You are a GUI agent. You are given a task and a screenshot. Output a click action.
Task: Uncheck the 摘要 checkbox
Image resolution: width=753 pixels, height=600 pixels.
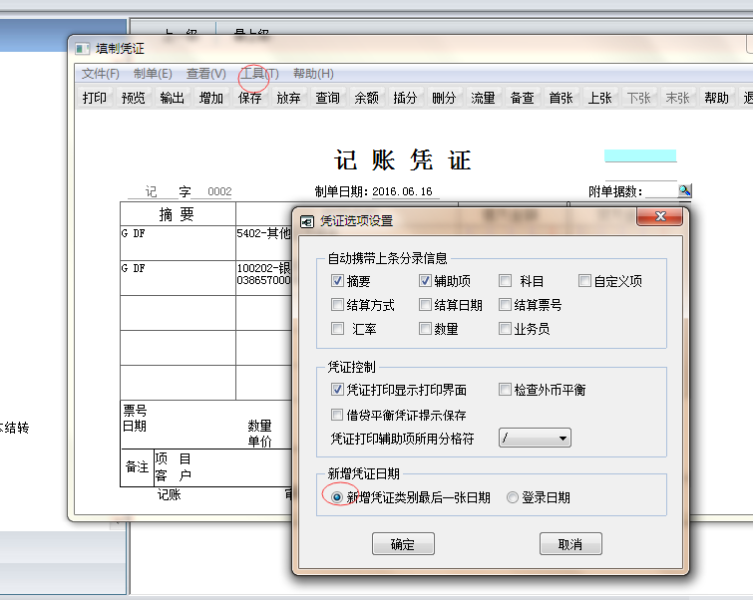pyautogui.click(x=338, y=281)
